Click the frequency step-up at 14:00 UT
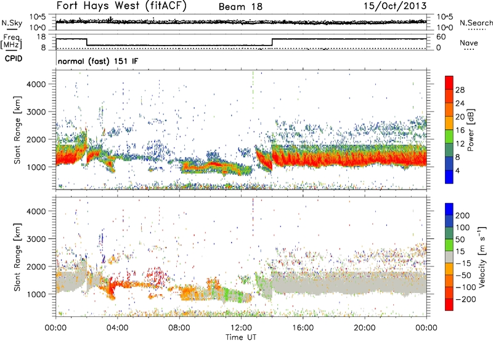This screenshot has width=493, height=341. tap(272, 42)
